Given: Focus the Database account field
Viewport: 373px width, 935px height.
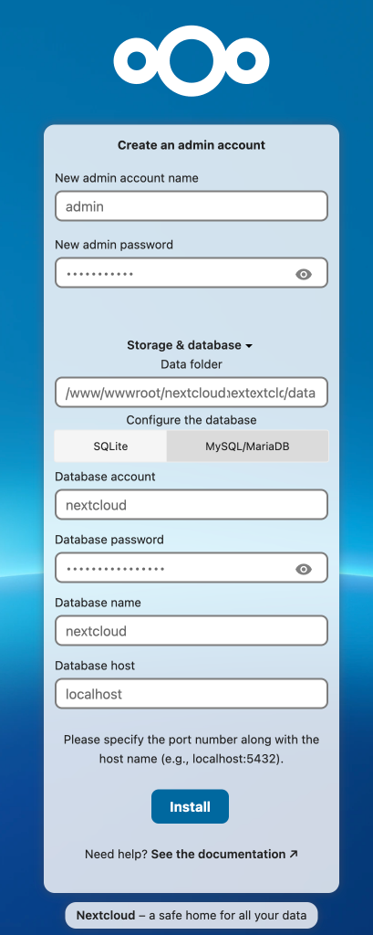Looking at the screenshot, I should pyautogui.click(x=192, y=505).
